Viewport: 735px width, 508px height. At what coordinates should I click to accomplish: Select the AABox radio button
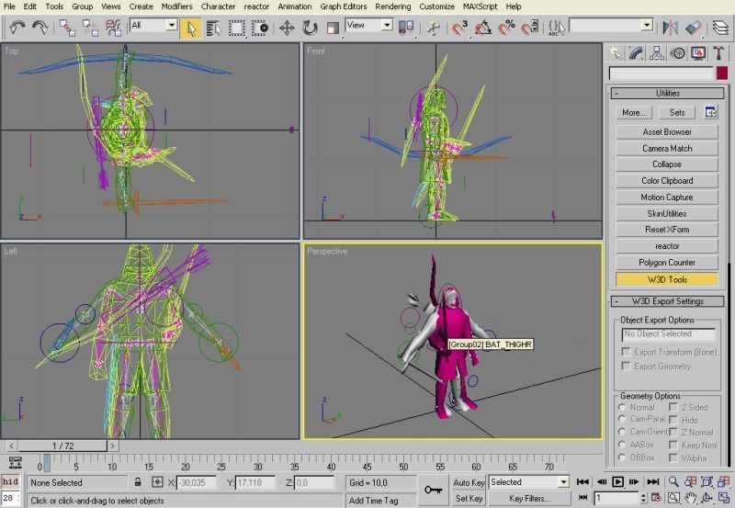[623, 445]
